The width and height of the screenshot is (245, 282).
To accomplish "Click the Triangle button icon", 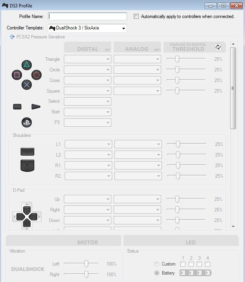I will (x=27, y=65).
